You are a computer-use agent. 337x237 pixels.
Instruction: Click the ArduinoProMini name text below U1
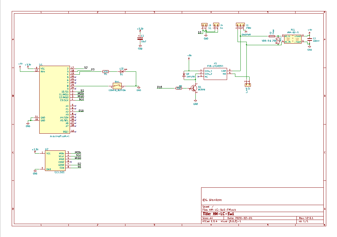pos(60,136)
